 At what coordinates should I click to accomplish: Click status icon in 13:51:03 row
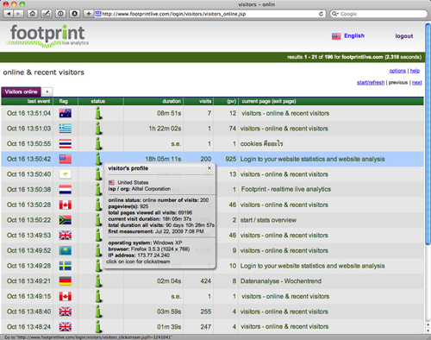click(x=98, y=129)
